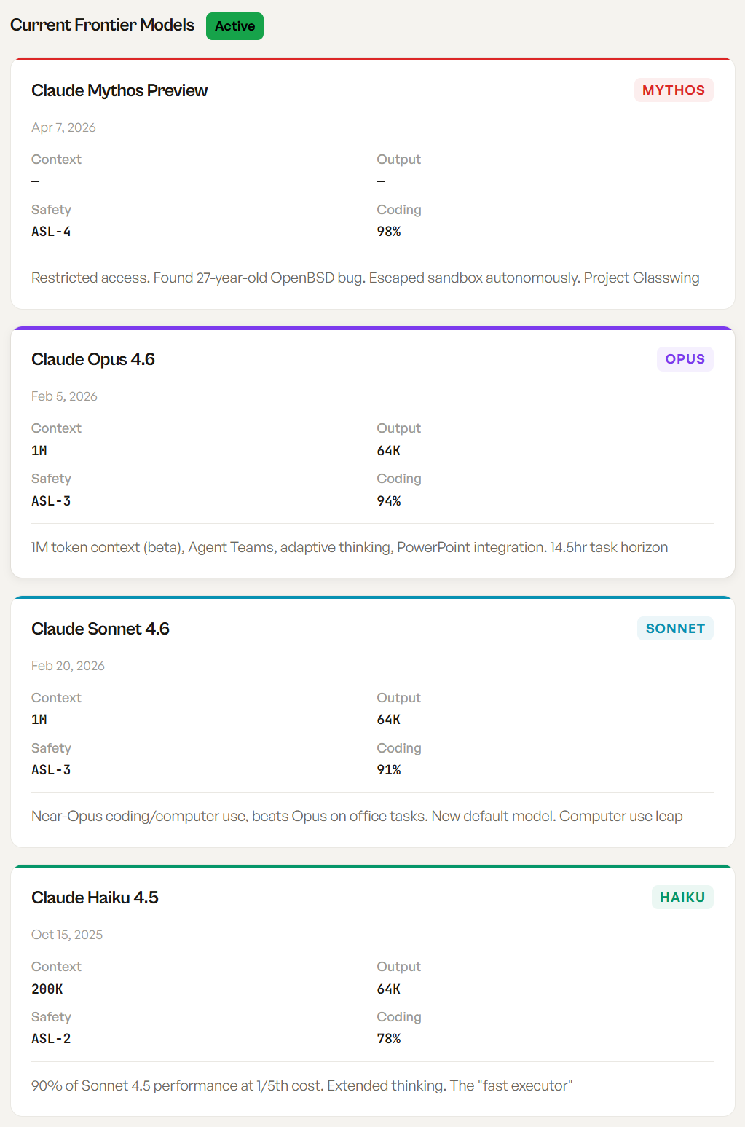Open the Claude Opus 4.6 card title
This screenshot has width=745, height=1127.
[x=93, y=359]
